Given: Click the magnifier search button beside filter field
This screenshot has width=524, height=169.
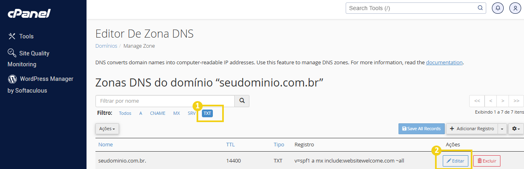Looking at the screenshot, I should (242, 101).
